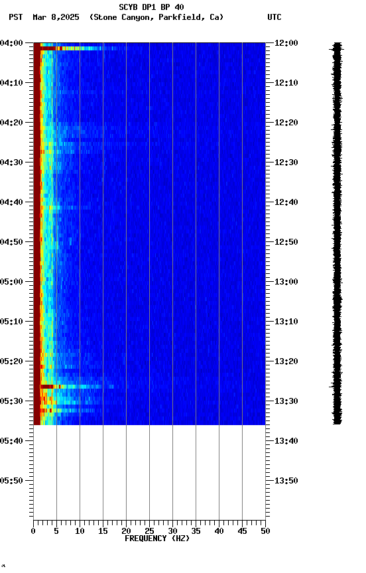The image size is (366, 573).
Task: Click the 'FREQUENCY (HZ)' axis label
Action: pyautogui.click(x=157, y=539)
